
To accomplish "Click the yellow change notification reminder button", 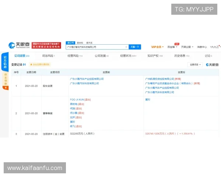I will click(40, 65).
